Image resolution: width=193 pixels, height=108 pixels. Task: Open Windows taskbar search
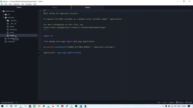pyautogui.click(x=7, y=106)
